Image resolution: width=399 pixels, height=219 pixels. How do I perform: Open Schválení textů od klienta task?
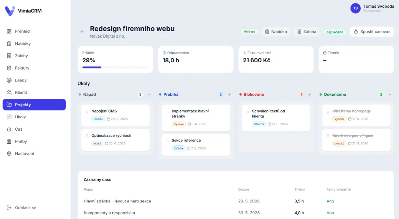coord(276,118)
